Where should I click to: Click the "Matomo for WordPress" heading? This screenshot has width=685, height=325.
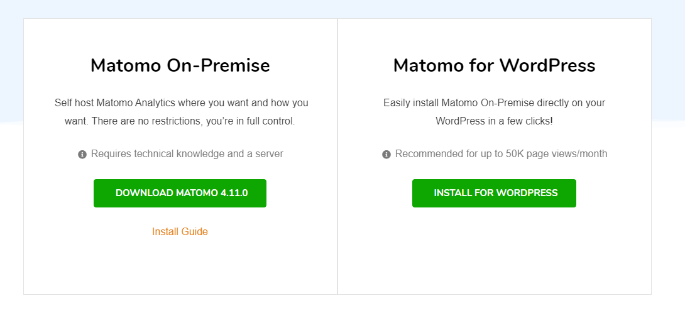point(494,65)
